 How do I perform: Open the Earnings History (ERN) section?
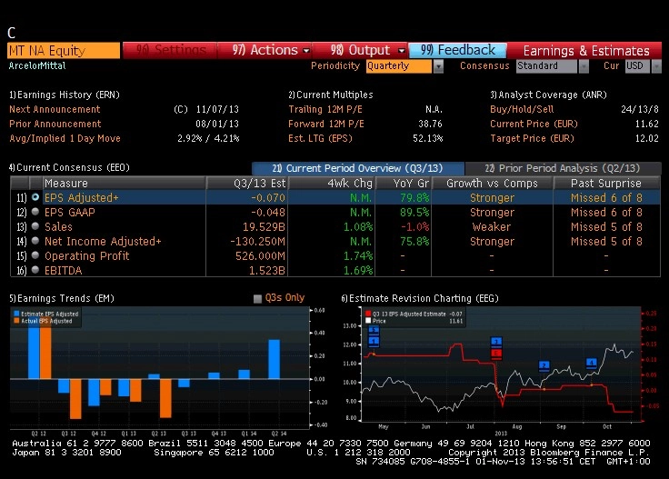coord(65,95)
